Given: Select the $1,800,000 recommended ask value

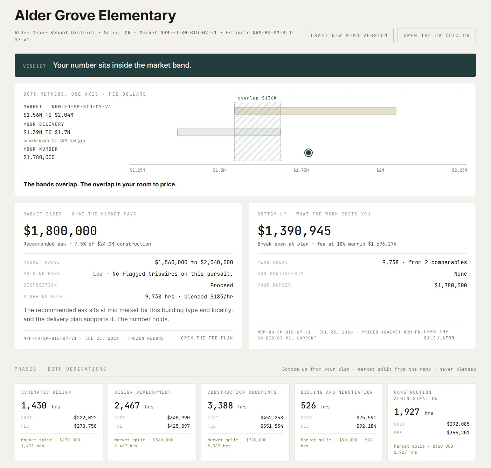Looking at the screenshot, I should coord(60,231).
